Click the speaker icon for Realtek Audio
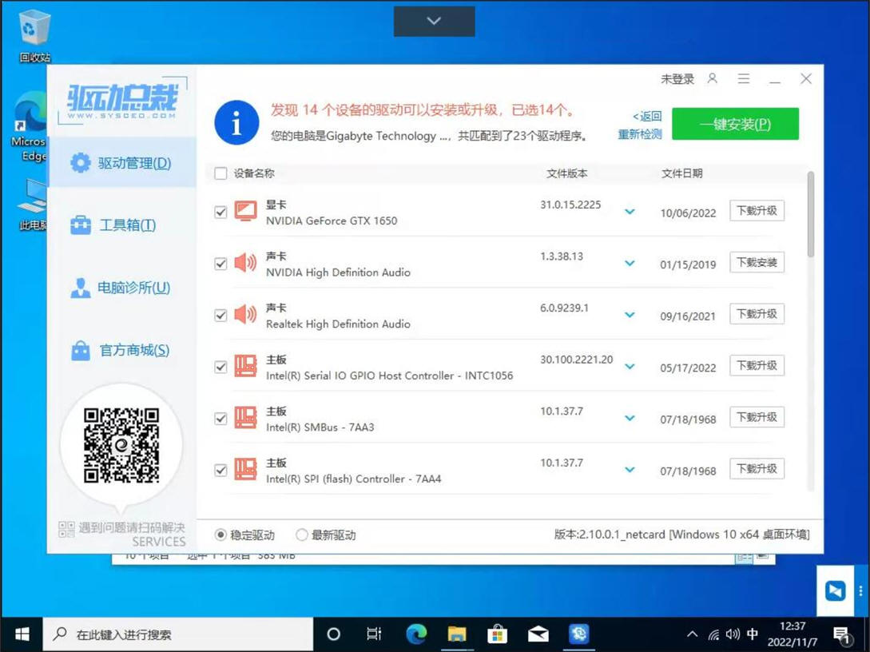The width and height of the screenshot is (870, 652). click(x=245, y=314)
